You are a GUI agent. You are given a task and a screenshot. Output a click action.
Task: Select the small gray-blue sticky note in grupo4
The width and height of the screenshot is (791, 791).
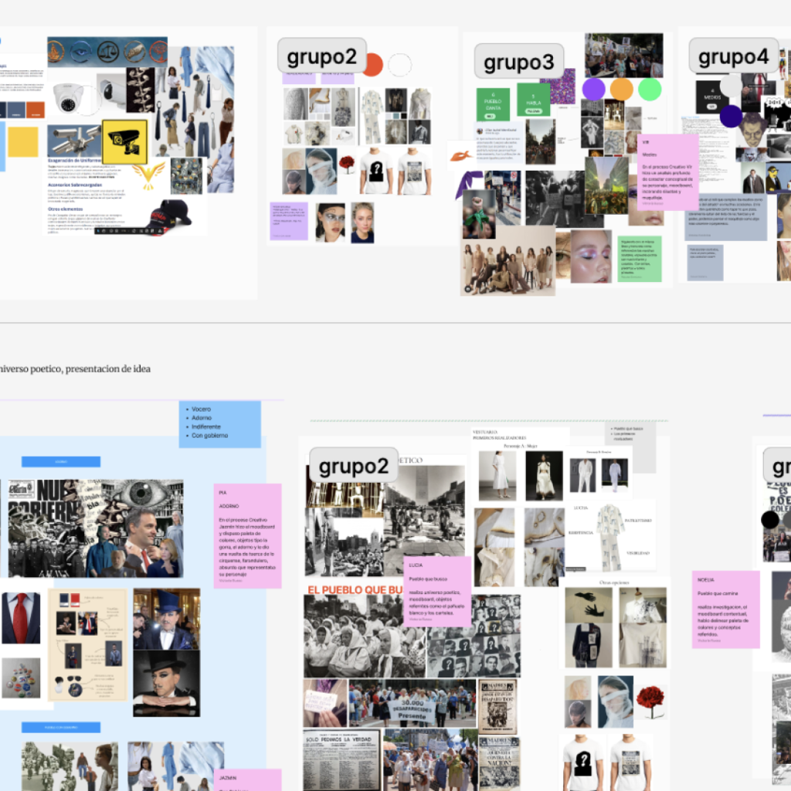coord(704,263)
